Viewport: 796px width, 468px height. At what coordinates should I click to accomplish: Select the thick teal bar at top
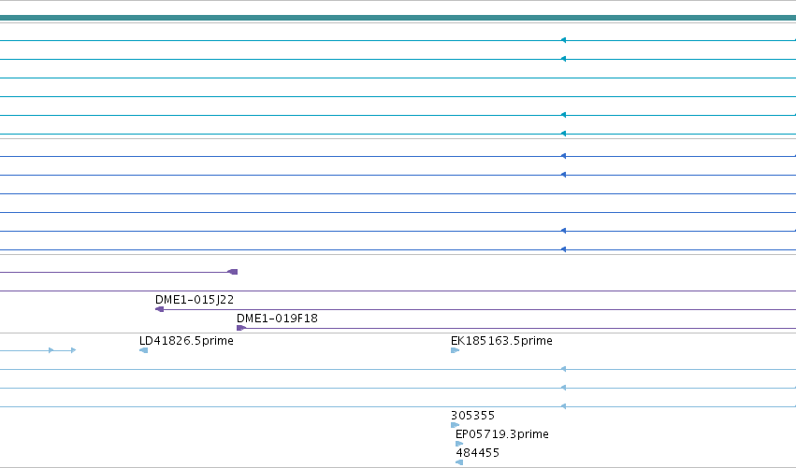[398, 18]
